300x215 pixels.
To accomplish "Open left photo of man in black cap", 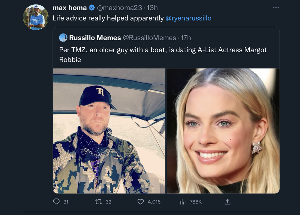I will (x=109, y=131).
